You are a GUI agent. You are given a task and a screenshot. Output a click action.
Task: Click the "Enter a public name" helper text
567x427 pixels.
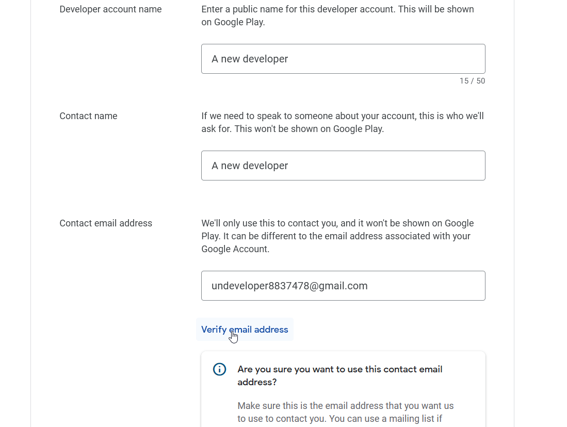[x=337, y=9]
